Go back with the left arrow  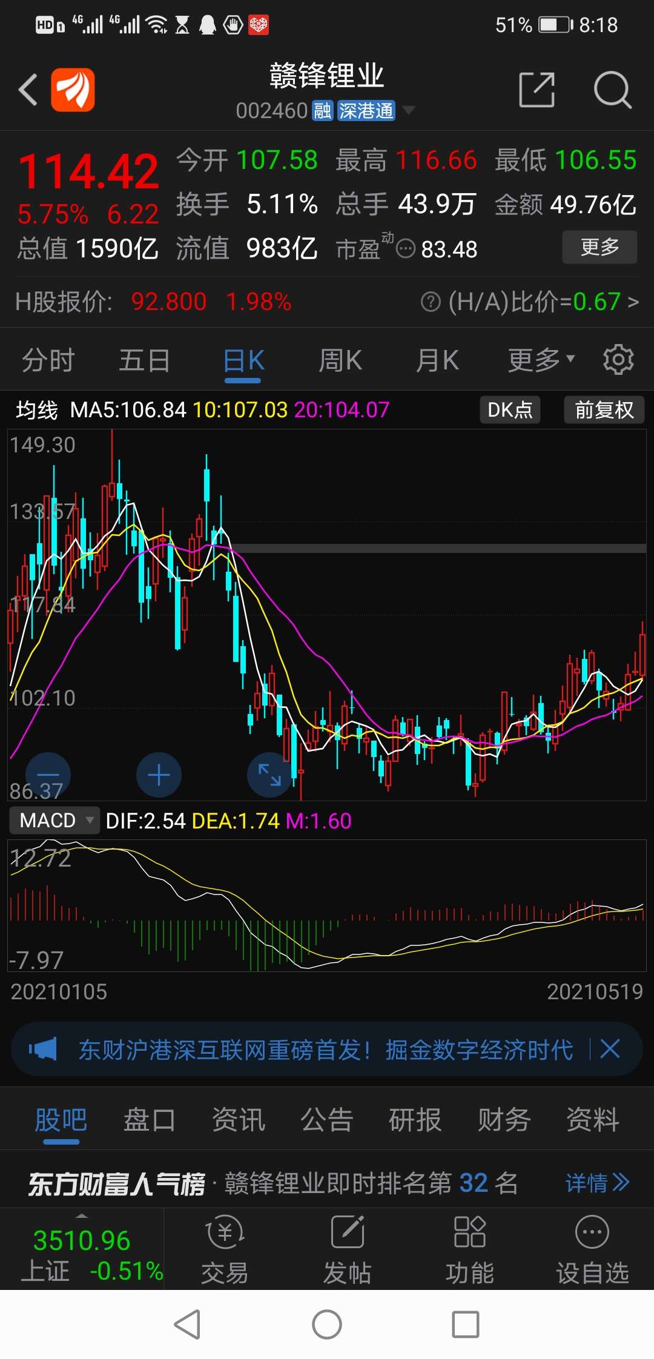pyautogui.click(x=28, y=90)
